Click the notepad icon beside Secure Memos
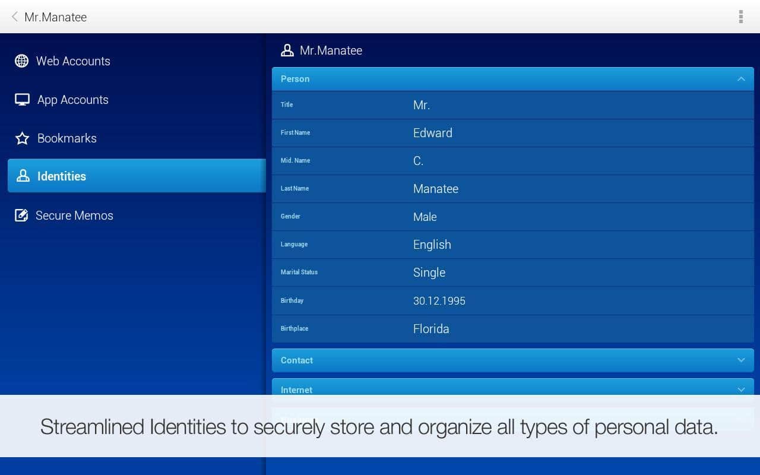The width and height of the screenshot is (760, 475). pyautogui.click(x=22, y=216)
